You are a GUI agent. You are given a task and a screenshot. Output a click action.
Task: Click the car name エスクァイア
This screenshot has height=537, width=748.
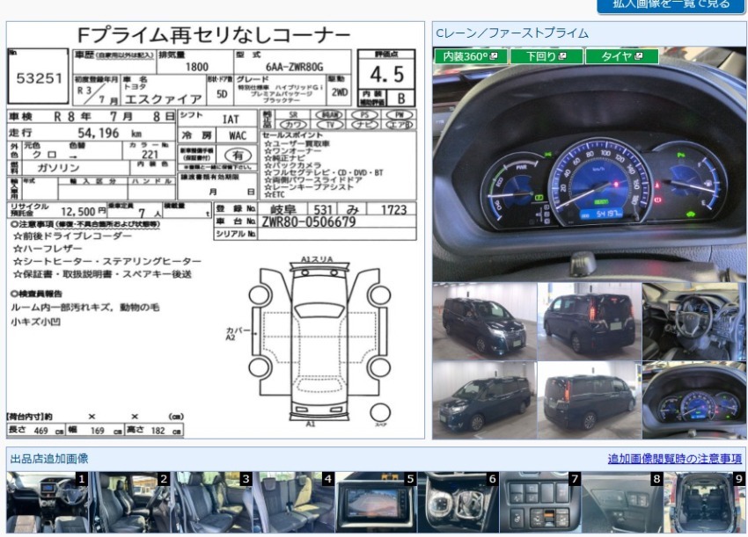(x=163, y=99)
